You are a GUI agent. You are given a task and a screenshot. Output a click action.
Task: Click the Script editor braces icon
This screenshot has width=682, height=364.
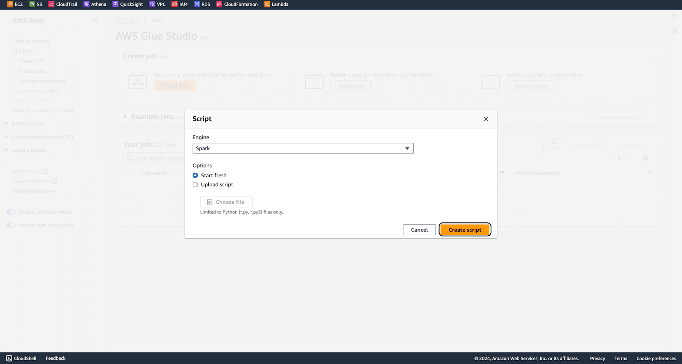coord(491,82)
